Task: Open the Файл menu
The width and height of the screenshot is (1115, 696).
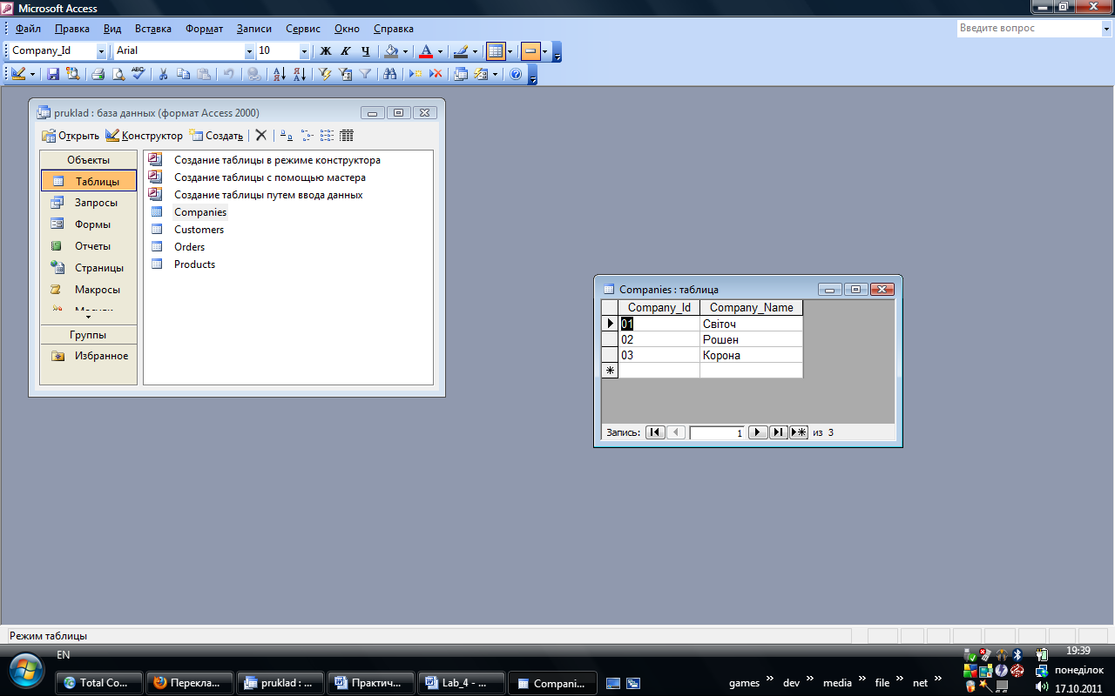Action: click(28, 29)
